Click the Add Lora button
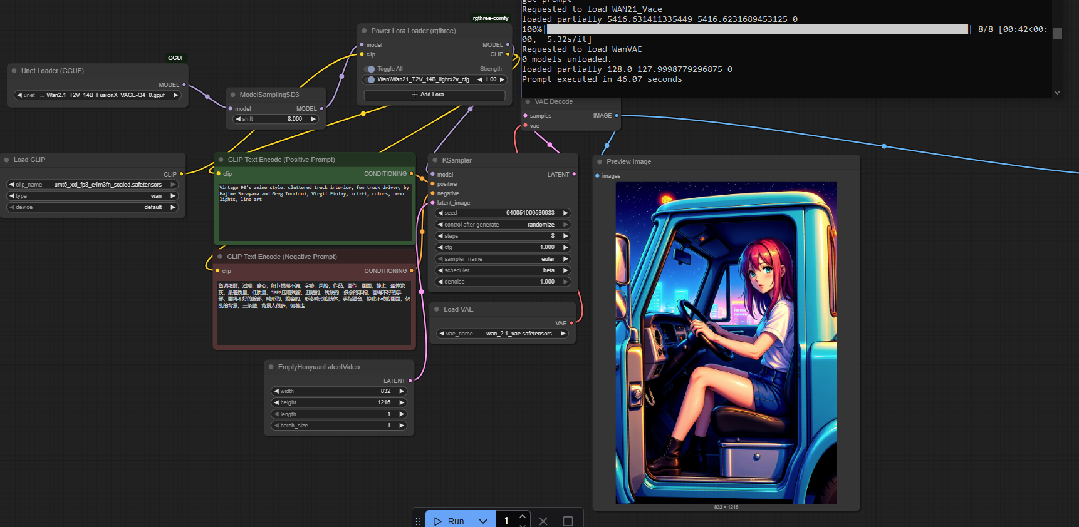The height and width of the screenshot is (527, 1079). (434, 95)
